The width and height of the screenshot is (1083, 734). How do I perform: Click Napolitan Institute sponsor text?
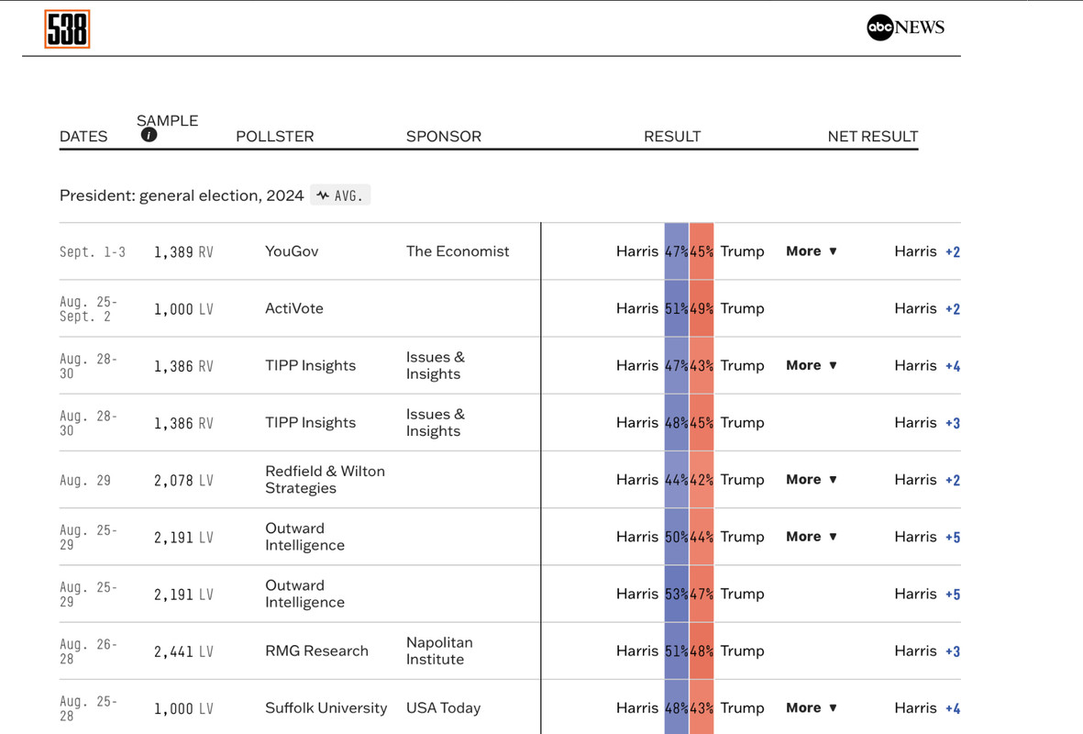pyautogui.click(x=439, y=651)
